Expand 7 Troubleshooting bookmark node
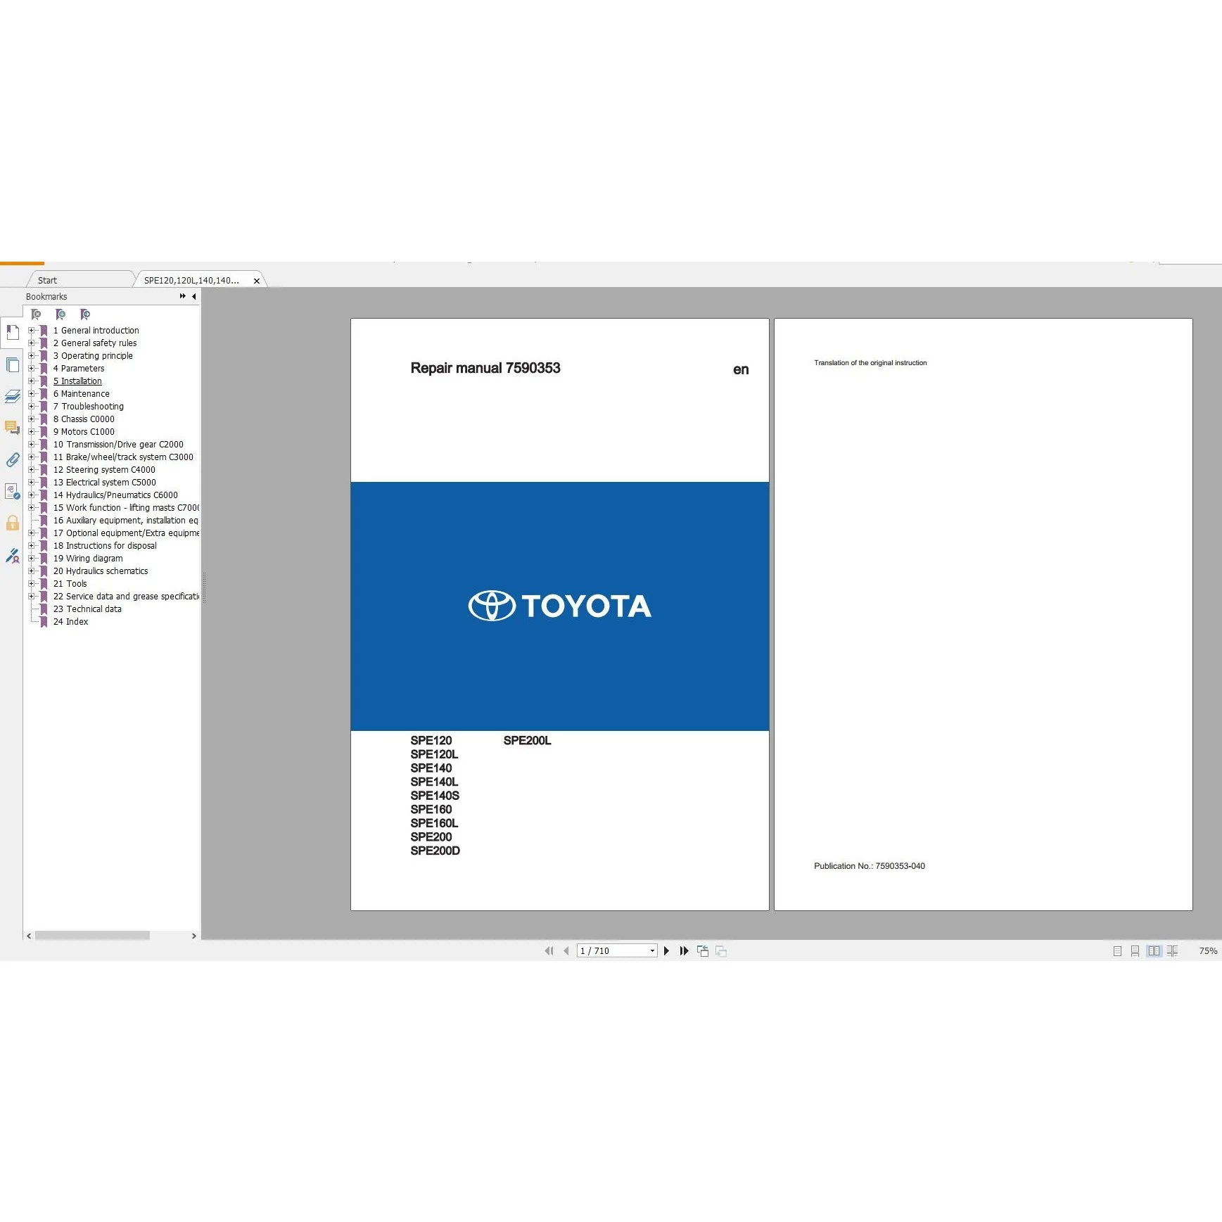This screenshot has width=1222, height=1222. (31, 406)
